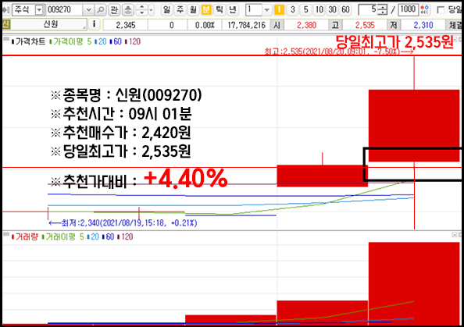This screenshot has width=464, height=327.
Task: Click the stock code search magnifier icon
Action: pyautogui.click(x=101, y=10)
